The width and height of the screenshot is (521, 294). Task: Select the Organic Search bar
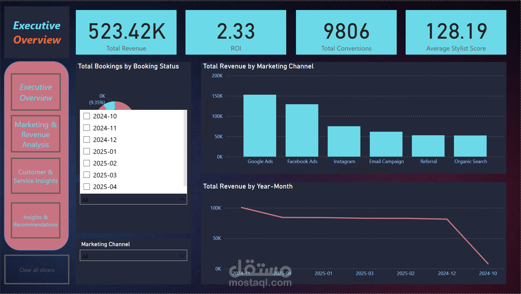click(x=470, y=146)
